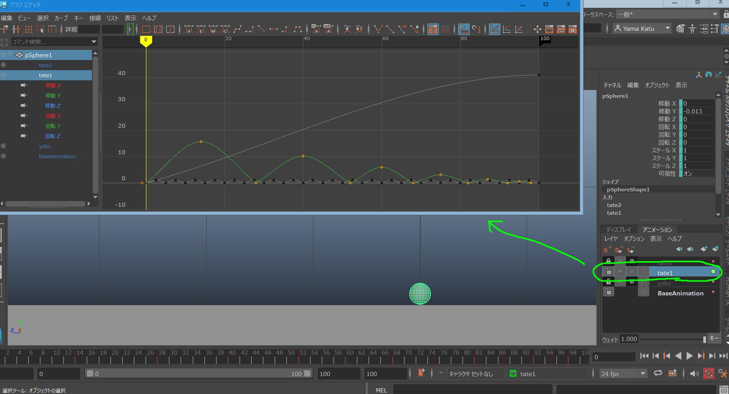Click the playback range slider bar

[x=198, y=374]
